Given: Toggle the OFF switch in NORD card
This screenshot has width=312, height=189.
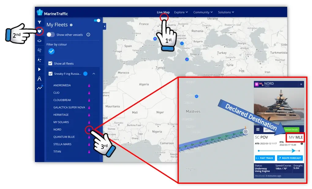Looking at the screenshot, I should click(x=267, y=130).
